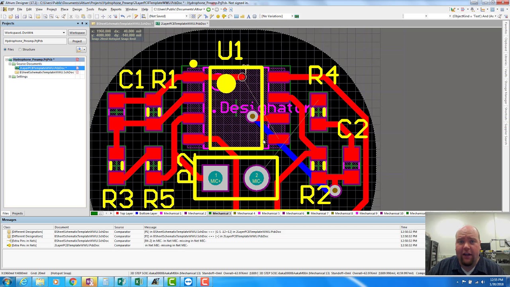Image resolution: width=510 pixels, height=287 pixels.
Task: Click the Redo arrow icon
Action: click(129, 16)
